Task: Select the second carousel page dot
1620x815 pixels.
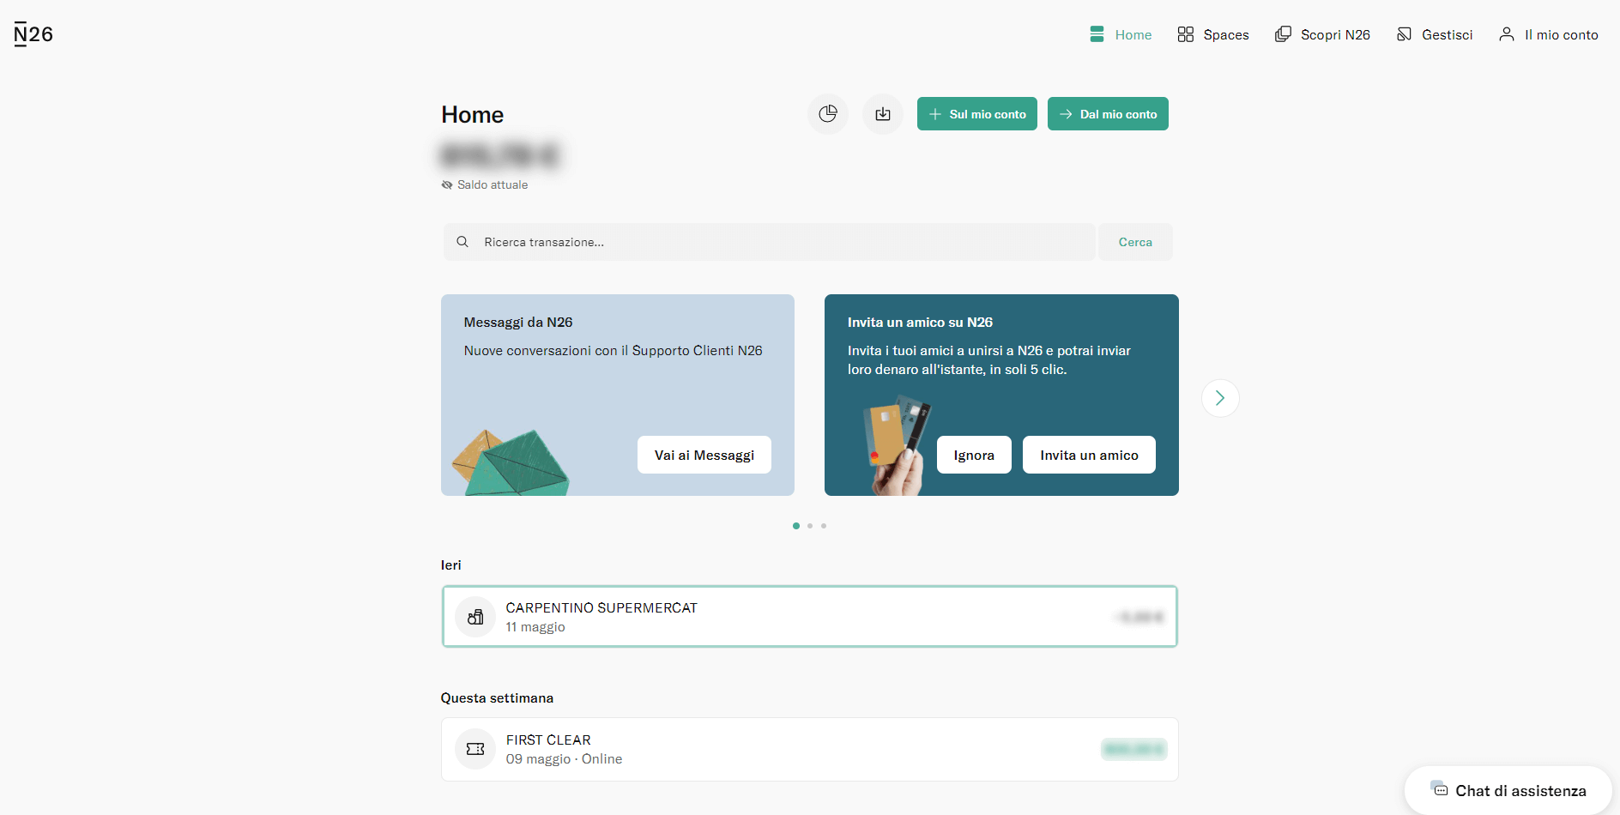Action: [x=810, y=526]
